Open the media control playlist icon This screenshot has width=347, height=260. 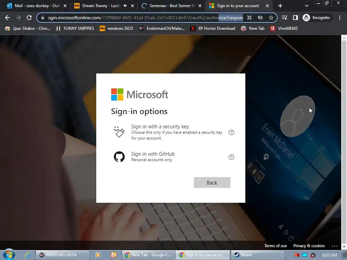point(285,18)
